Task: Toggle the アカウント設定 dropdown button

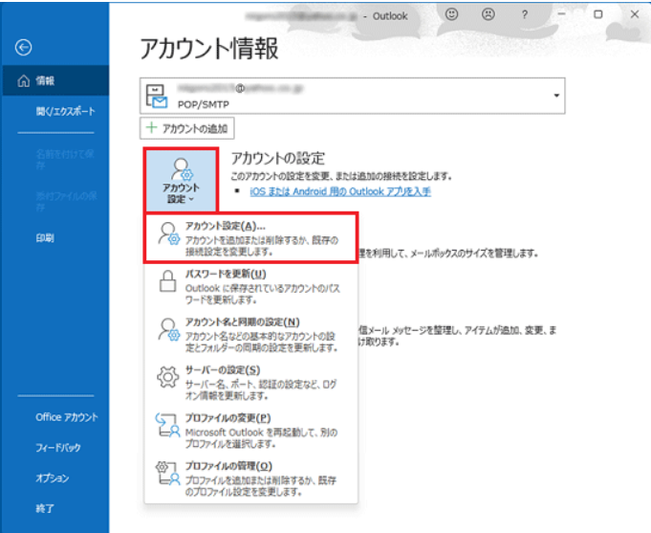Action: [x=181, y=180]
